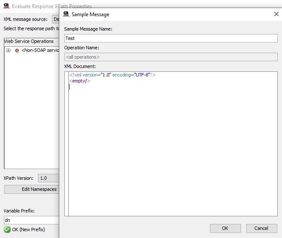Click the blank area of the XML Document editor

pos(171,149)
